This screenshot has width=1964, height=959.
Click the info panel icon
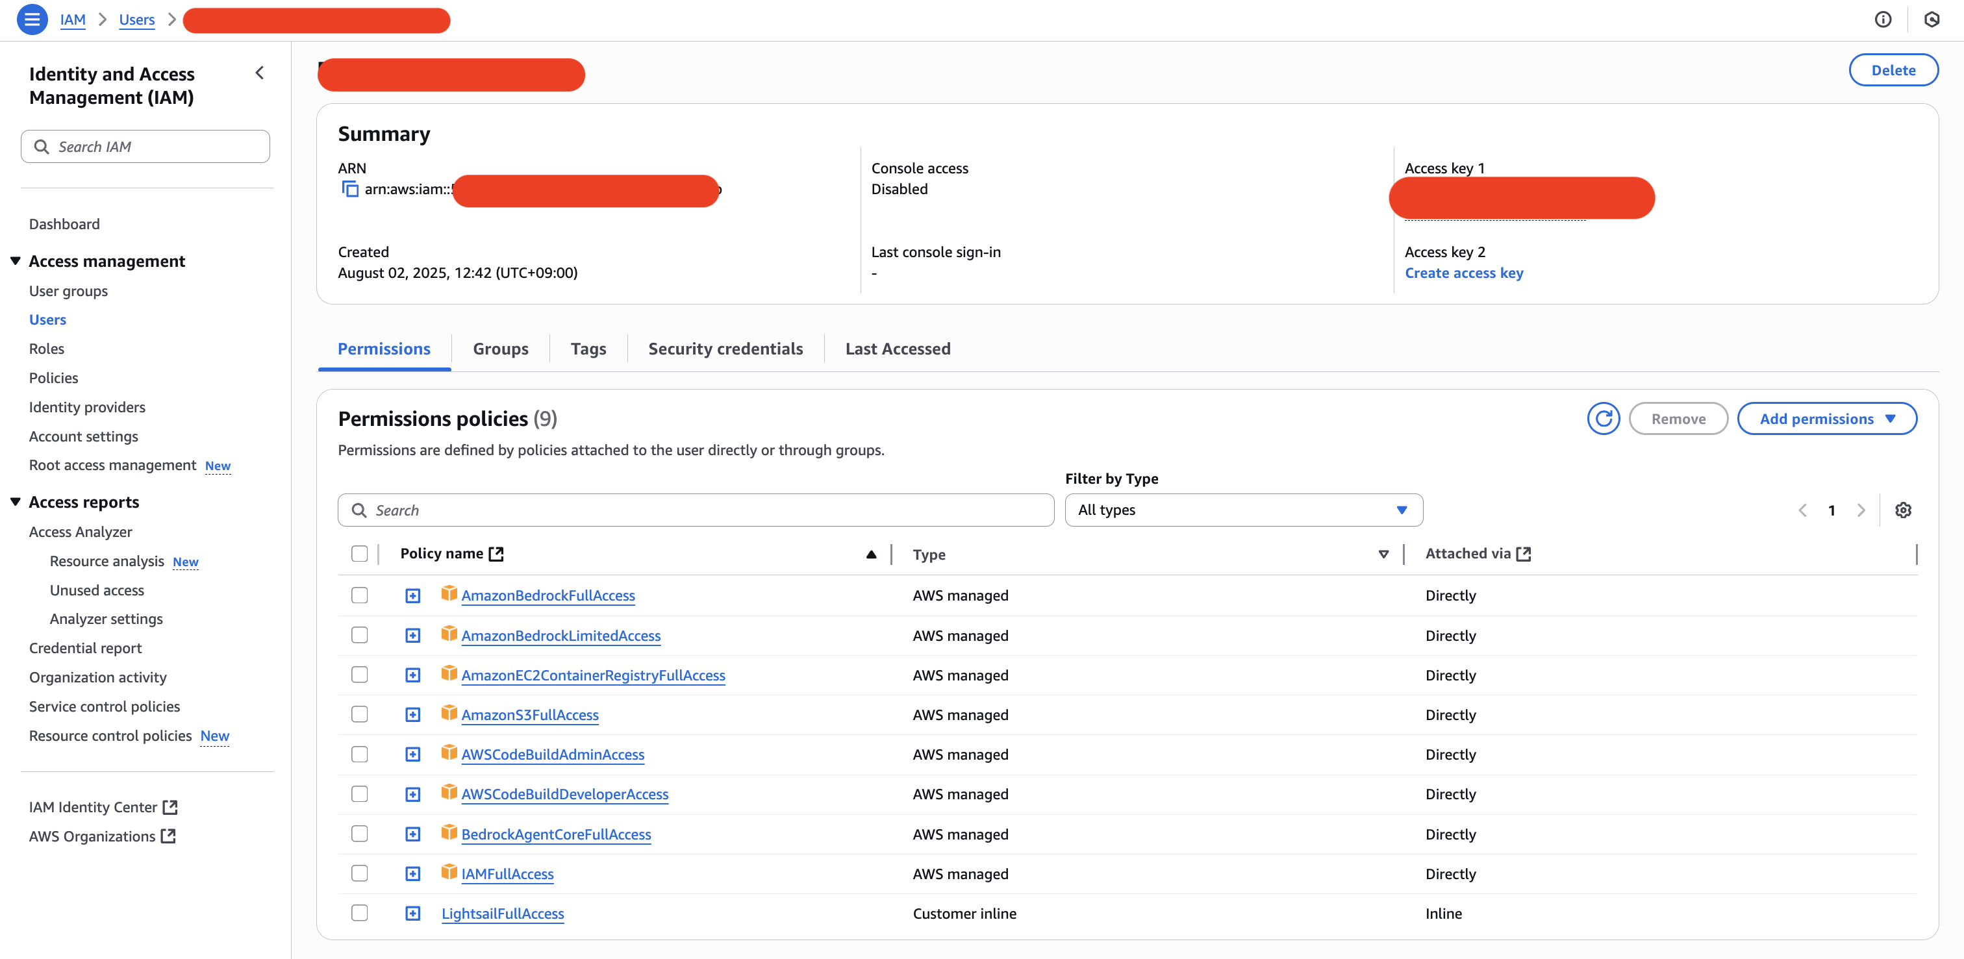point(1882,20)
